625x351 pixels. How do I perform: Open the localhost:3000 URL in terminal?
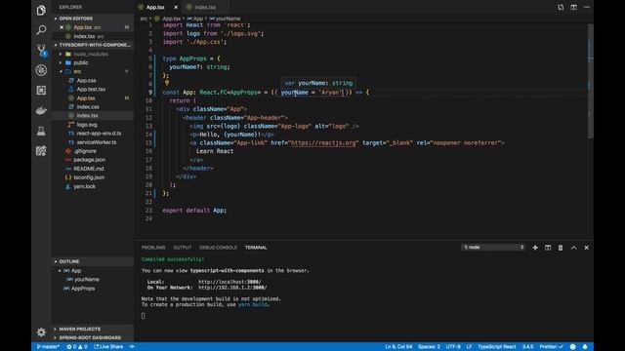pos(229,282)
